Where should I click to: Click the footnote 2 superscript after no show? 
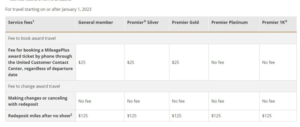coord(71,115)
